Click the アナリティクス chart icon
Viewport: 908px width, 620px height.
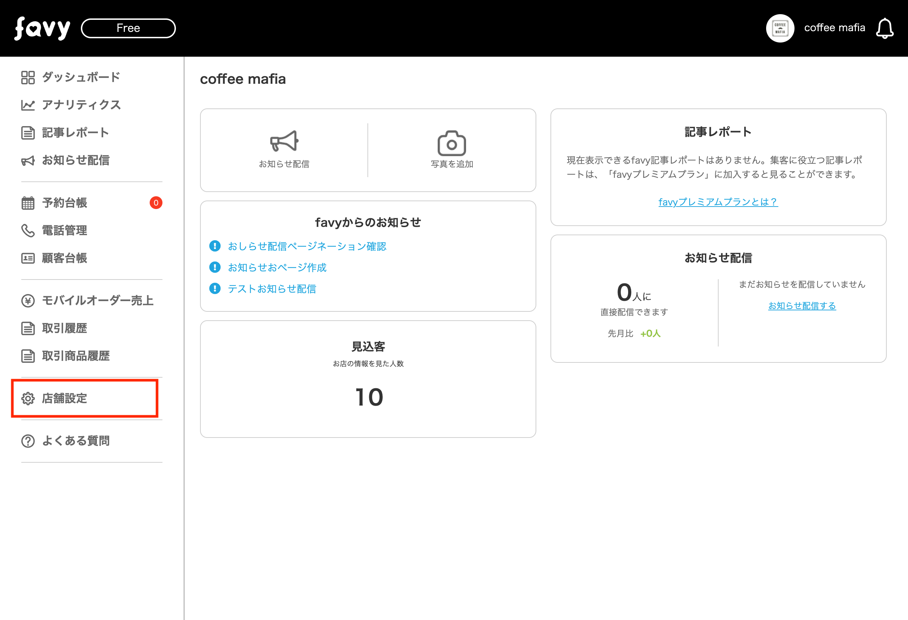(28, 105)
